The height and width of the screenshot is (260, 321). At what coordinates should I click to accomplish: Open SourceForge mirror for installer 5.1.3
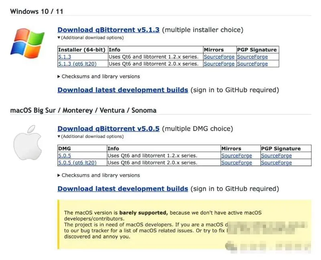pos(219,57)
